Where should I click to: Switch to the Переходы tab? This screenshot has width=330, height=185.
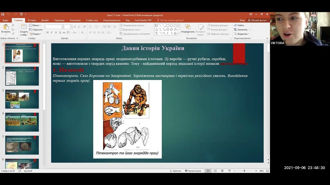click(59, 20)
